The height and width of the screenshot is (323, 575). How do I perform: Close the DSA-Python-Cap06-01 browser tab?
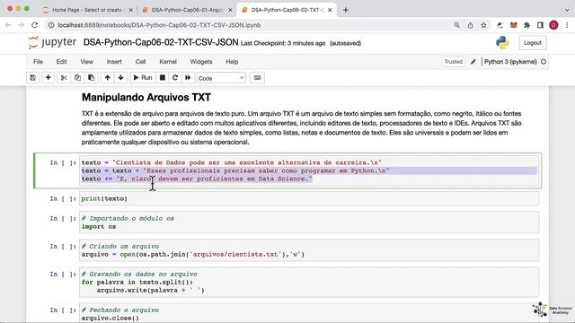point(230,10)
